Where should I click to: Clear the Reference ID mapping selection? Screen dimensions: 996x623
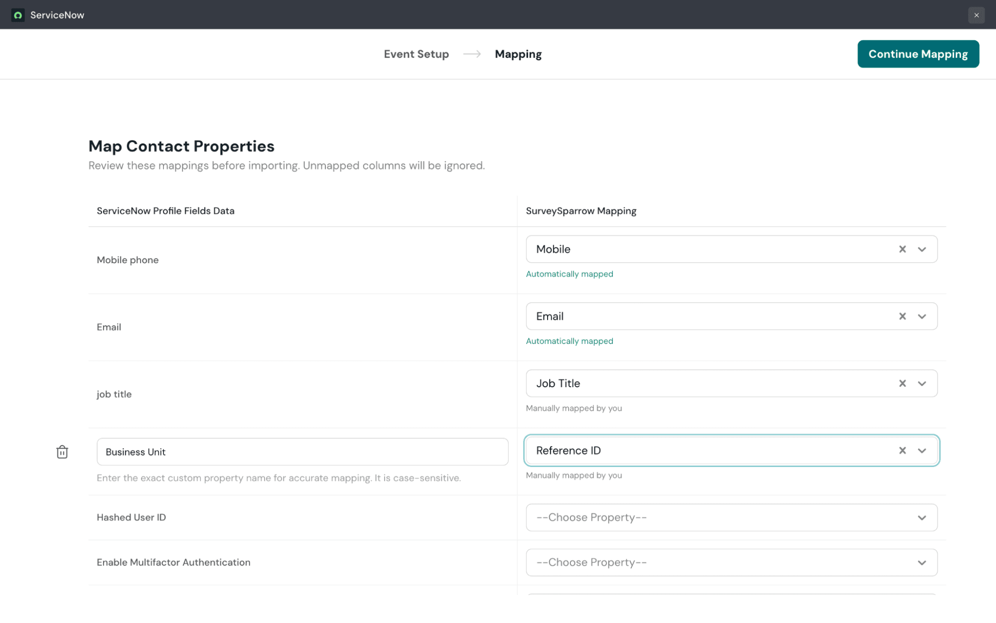point(902,451)
